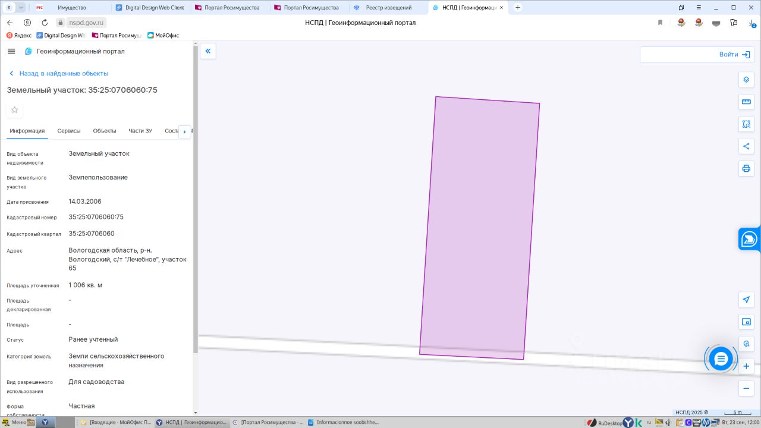Viewport: 761px width, 428px height.
Task: Select the Для садоводства permitted use value
Action: pyautogui.click(x=96, y=382)
